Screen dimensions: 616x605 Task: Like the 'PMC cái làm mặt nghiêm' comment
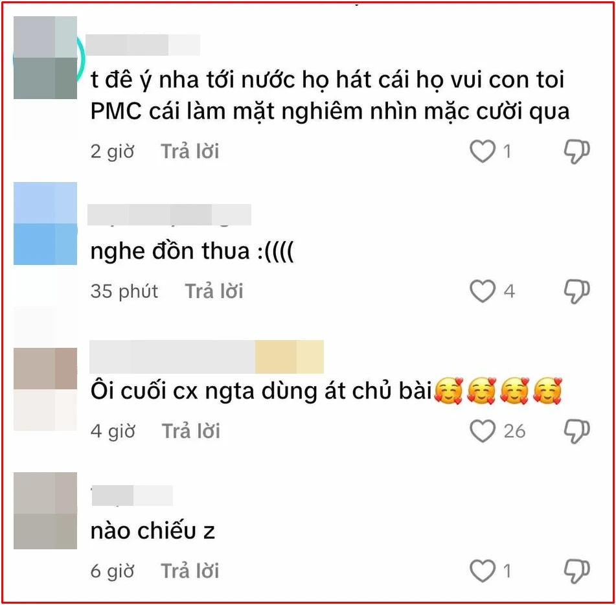click(483, 152)
